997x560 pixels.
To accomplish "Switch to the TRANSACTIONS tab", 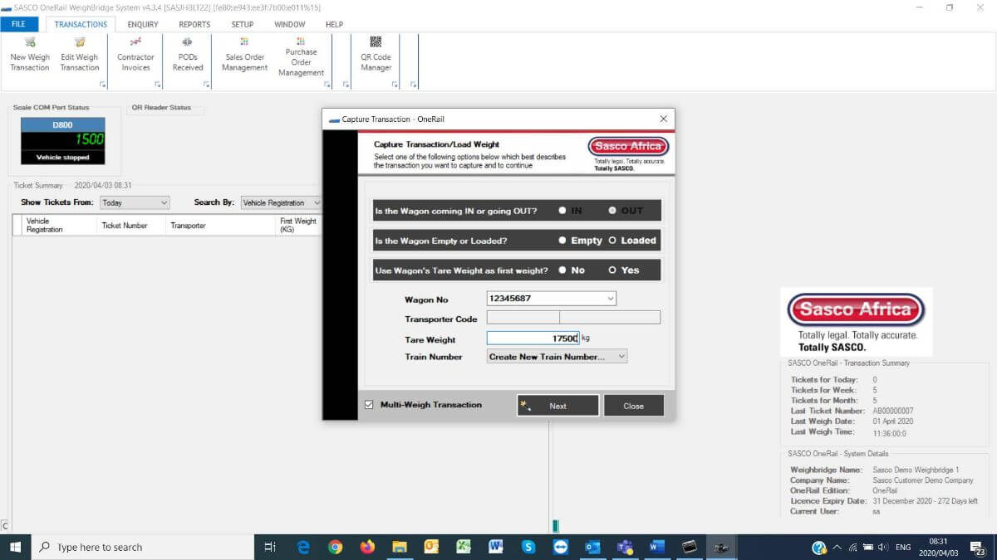I will click(x=81, y=24).
